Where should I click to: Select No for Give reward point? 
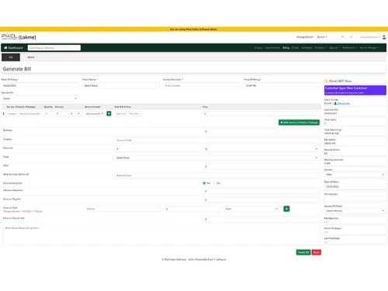214,183
